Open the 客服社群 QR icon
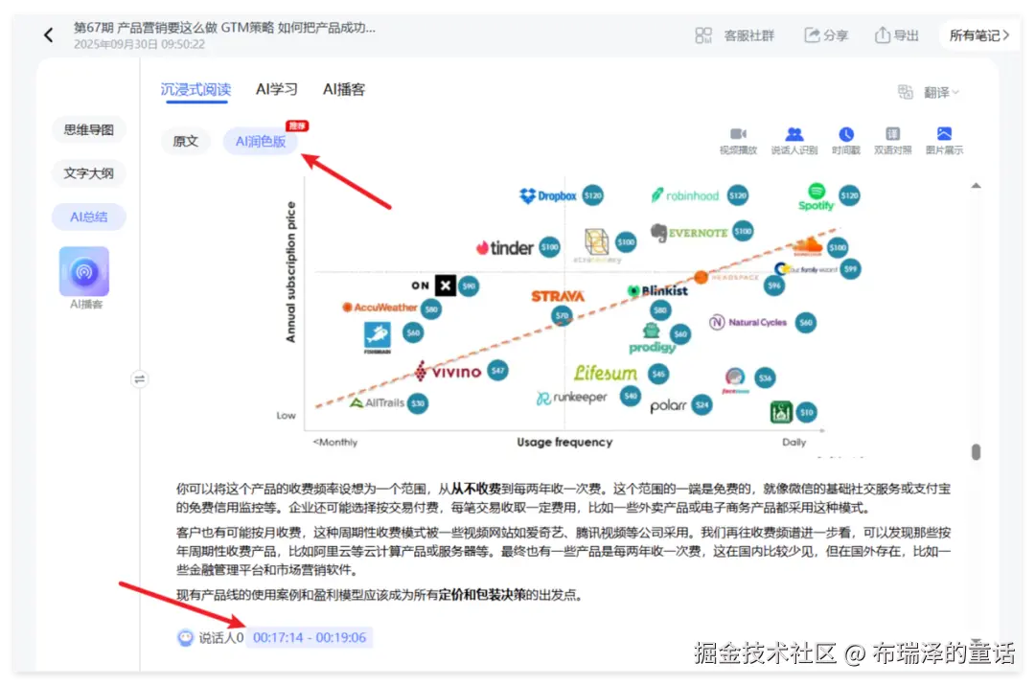The image size is (1035, 686). [x=703, y=34]
